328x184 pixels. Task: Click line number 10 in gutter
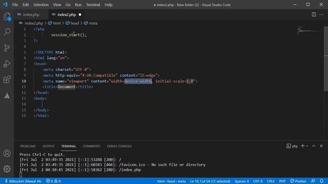click(24, 81)
